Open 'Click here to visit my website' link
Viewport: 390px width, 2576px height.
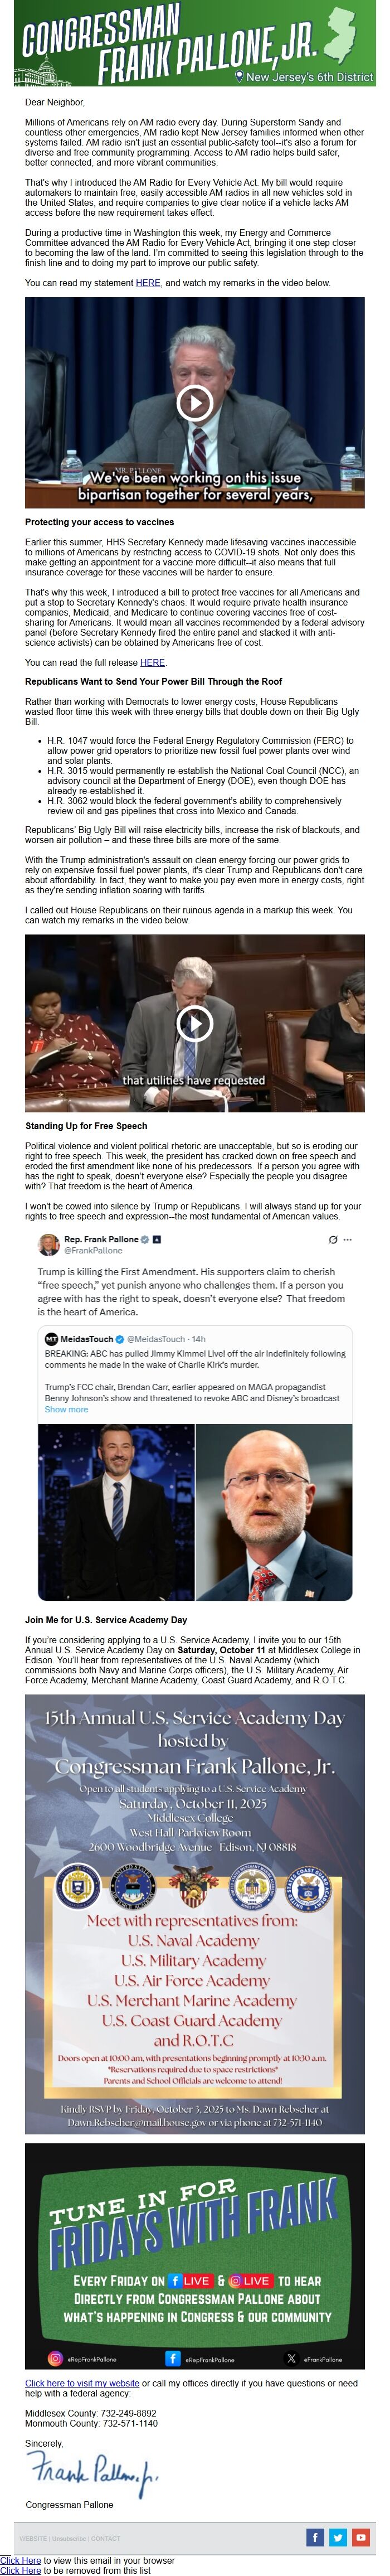click(82, 2383)
